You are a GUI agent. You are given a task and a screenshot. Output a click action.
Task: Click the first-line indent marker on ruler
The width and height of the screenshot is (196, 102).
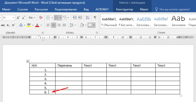tap(39, 36)
